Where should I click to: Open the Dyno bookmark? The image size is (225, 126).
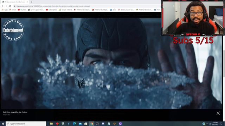pyautogui.click(x=113, y=10)
